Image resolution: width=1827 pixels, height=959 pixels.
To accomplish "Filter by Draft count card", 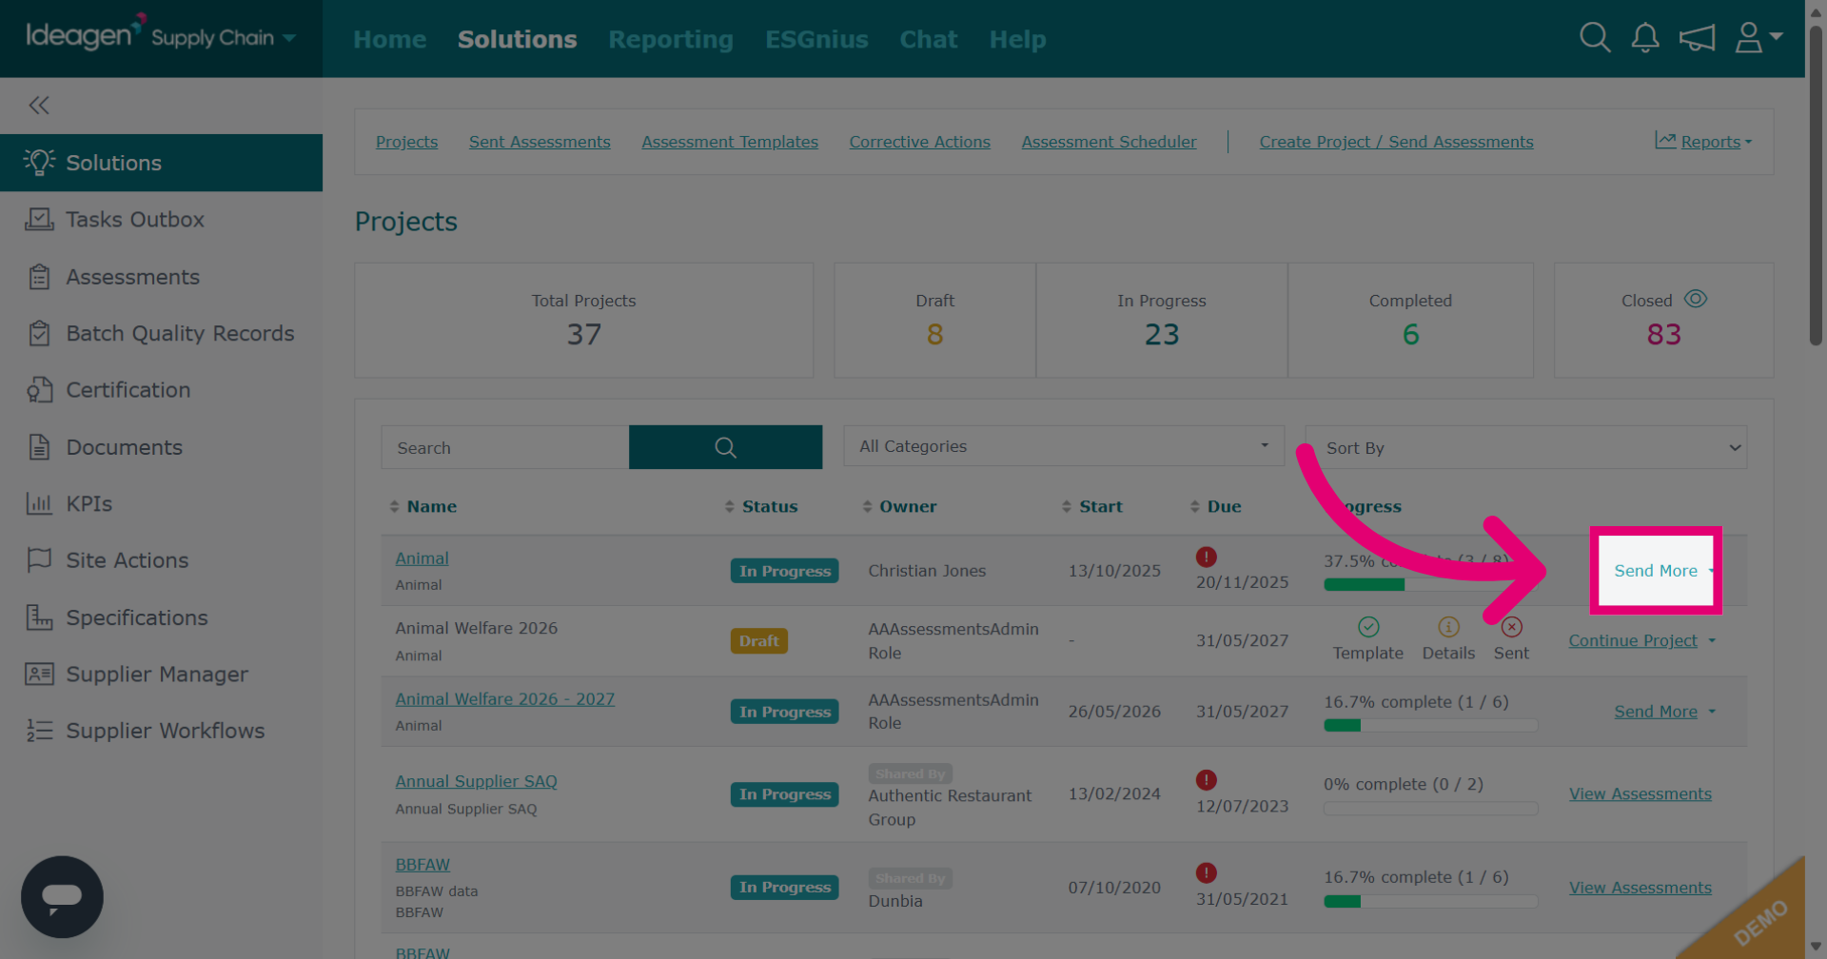I will point(934,320).
